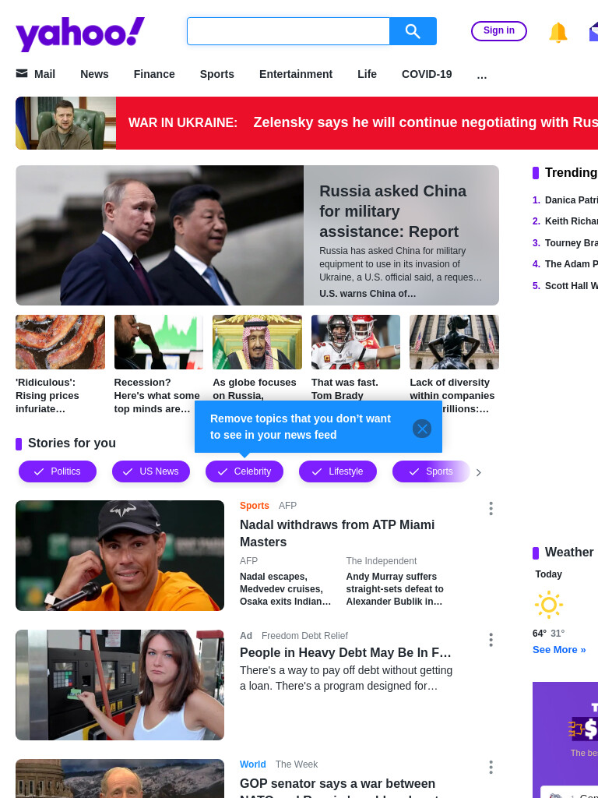The width and height of the screenshot is (598, 798).
Task: Click the sunny weather icon
Action: pyautogui.click(x=549, y=605)
